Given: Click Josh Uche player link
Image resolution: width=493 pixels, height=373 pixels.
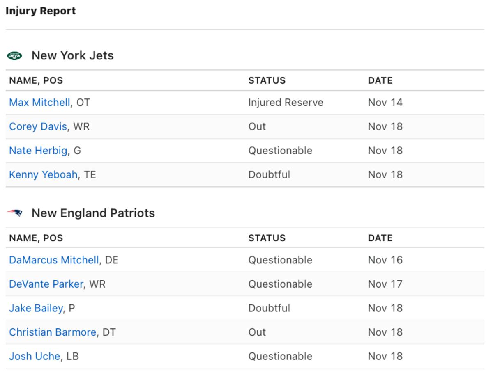Looking at the screenshot, I should click(x=35, y=356).
